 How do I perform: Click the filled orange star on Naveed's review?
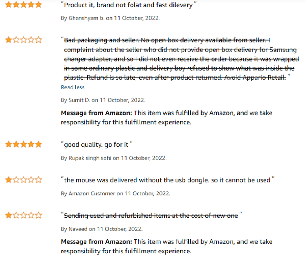pos(9,215)
